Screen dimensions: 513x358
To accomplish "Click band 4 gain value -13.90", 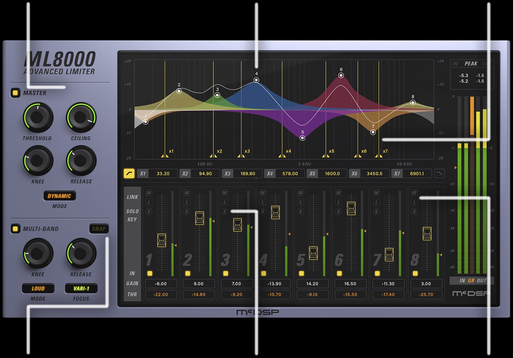I will click(274, 284).
